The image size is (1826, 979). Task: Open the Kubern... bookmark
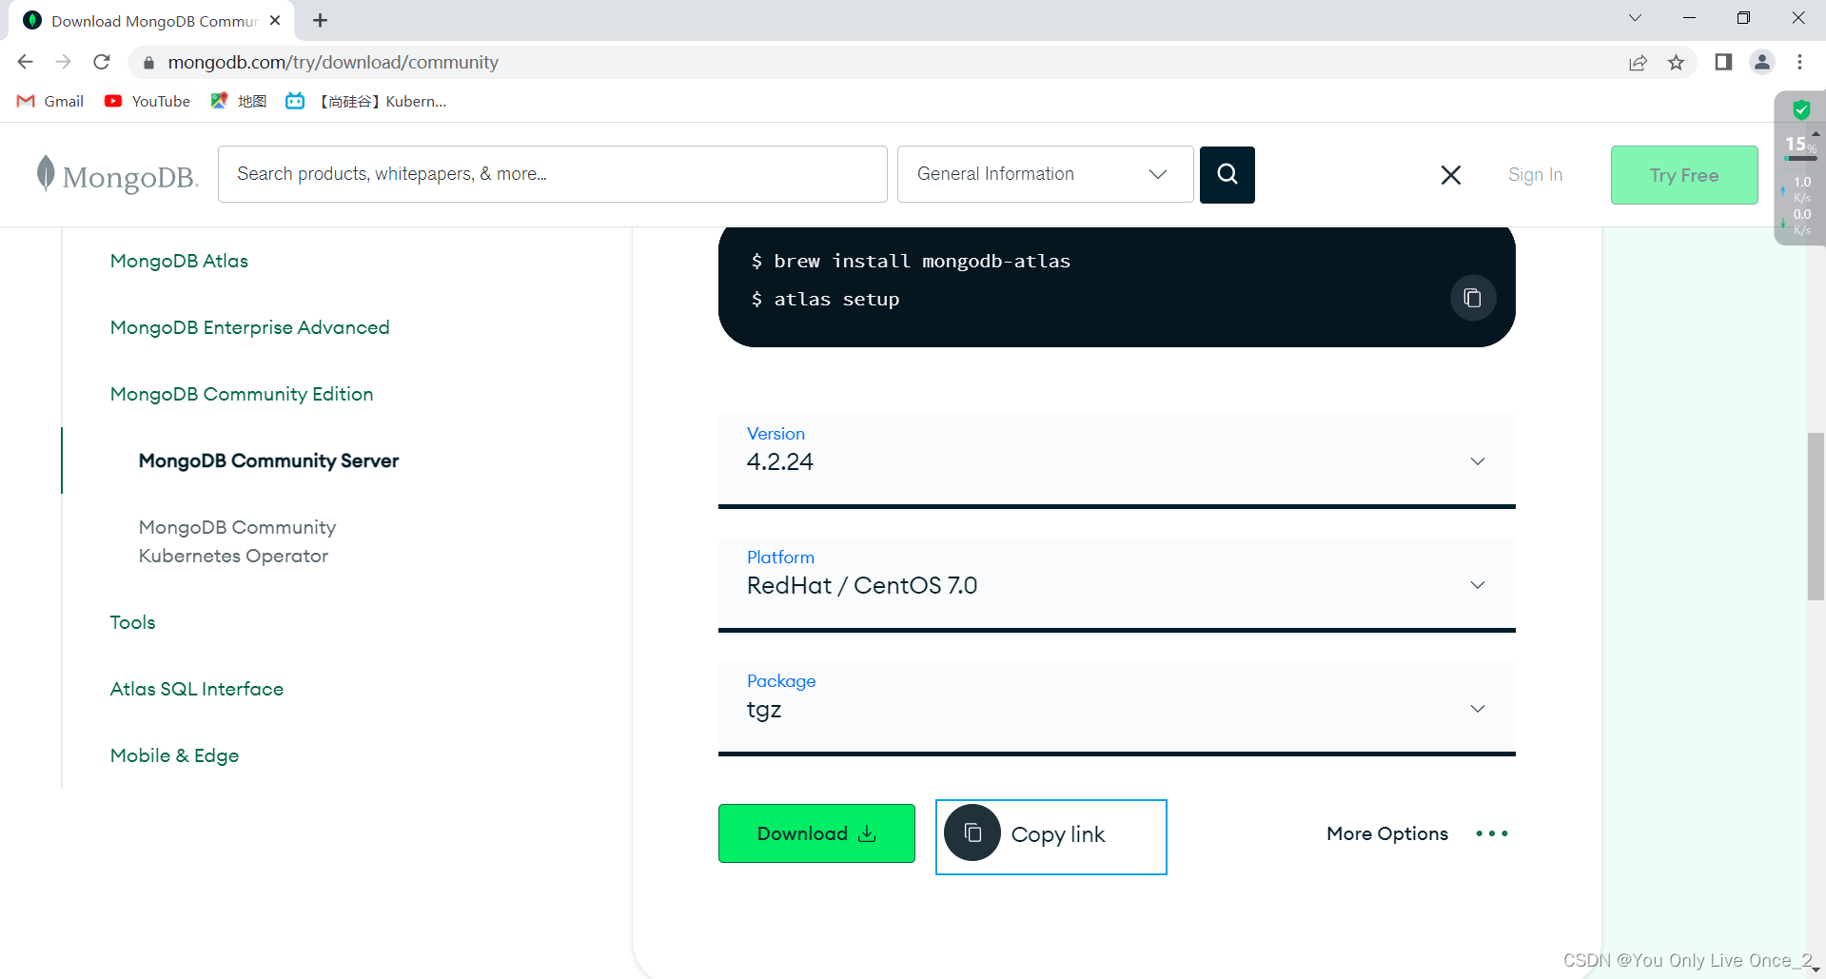[366, 101]
